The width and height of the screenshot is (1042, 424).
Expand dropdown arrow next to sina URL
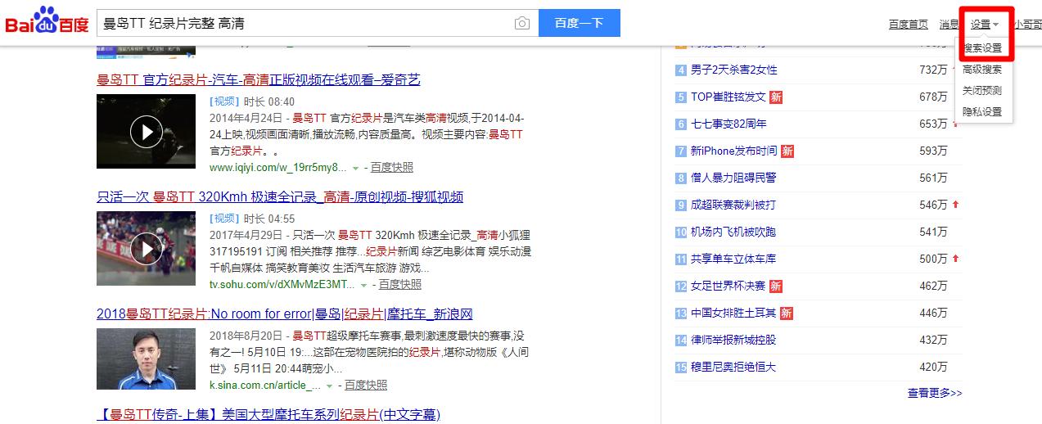click(x=330, y=386)
